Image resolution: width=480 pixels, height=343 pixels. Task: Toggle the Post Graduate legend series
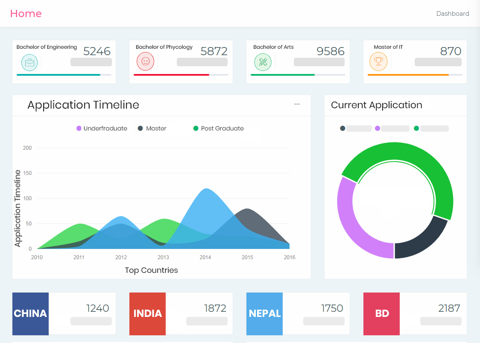(219, 128)
